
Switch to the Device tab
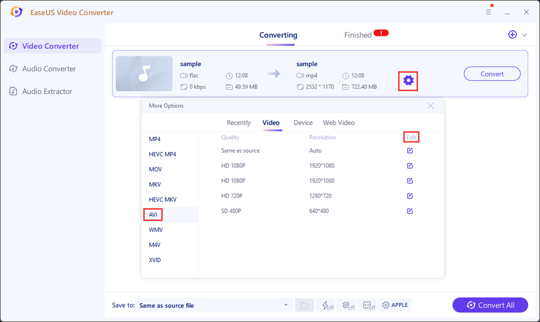pos(303,122)
